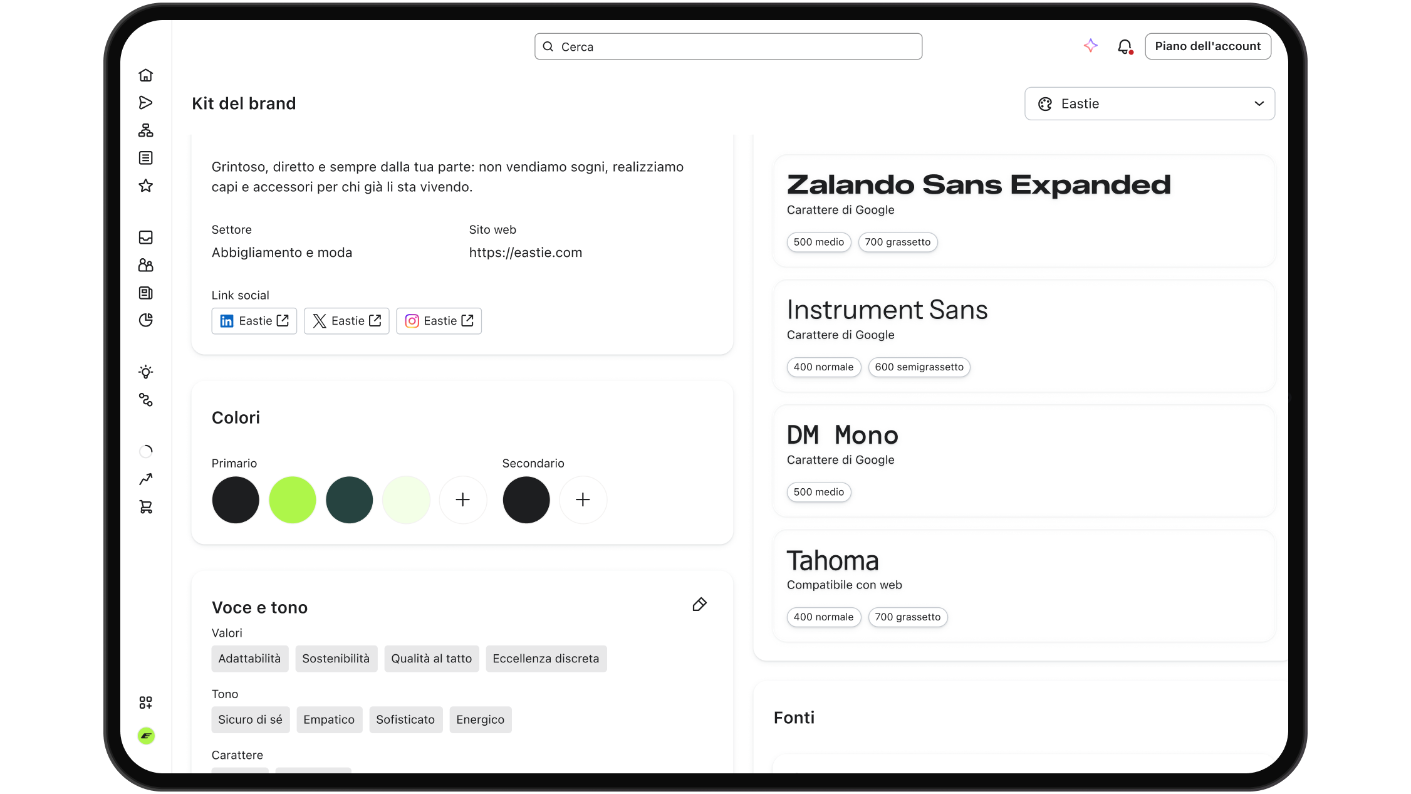Click the paper-plane send icon in sidebar

(145, 103)
